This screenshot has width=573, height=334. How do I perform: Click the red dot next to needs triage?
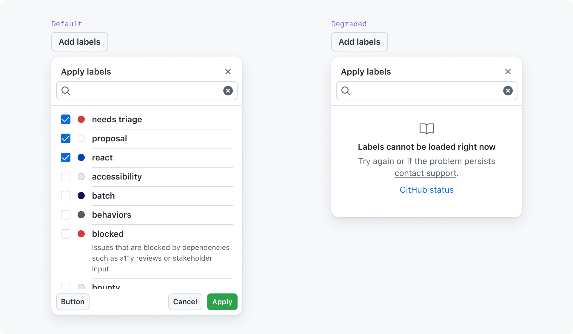(81, 119)
